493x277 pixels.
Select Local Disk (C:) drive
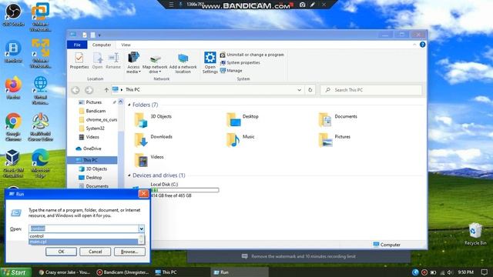(x=176, y=190)
